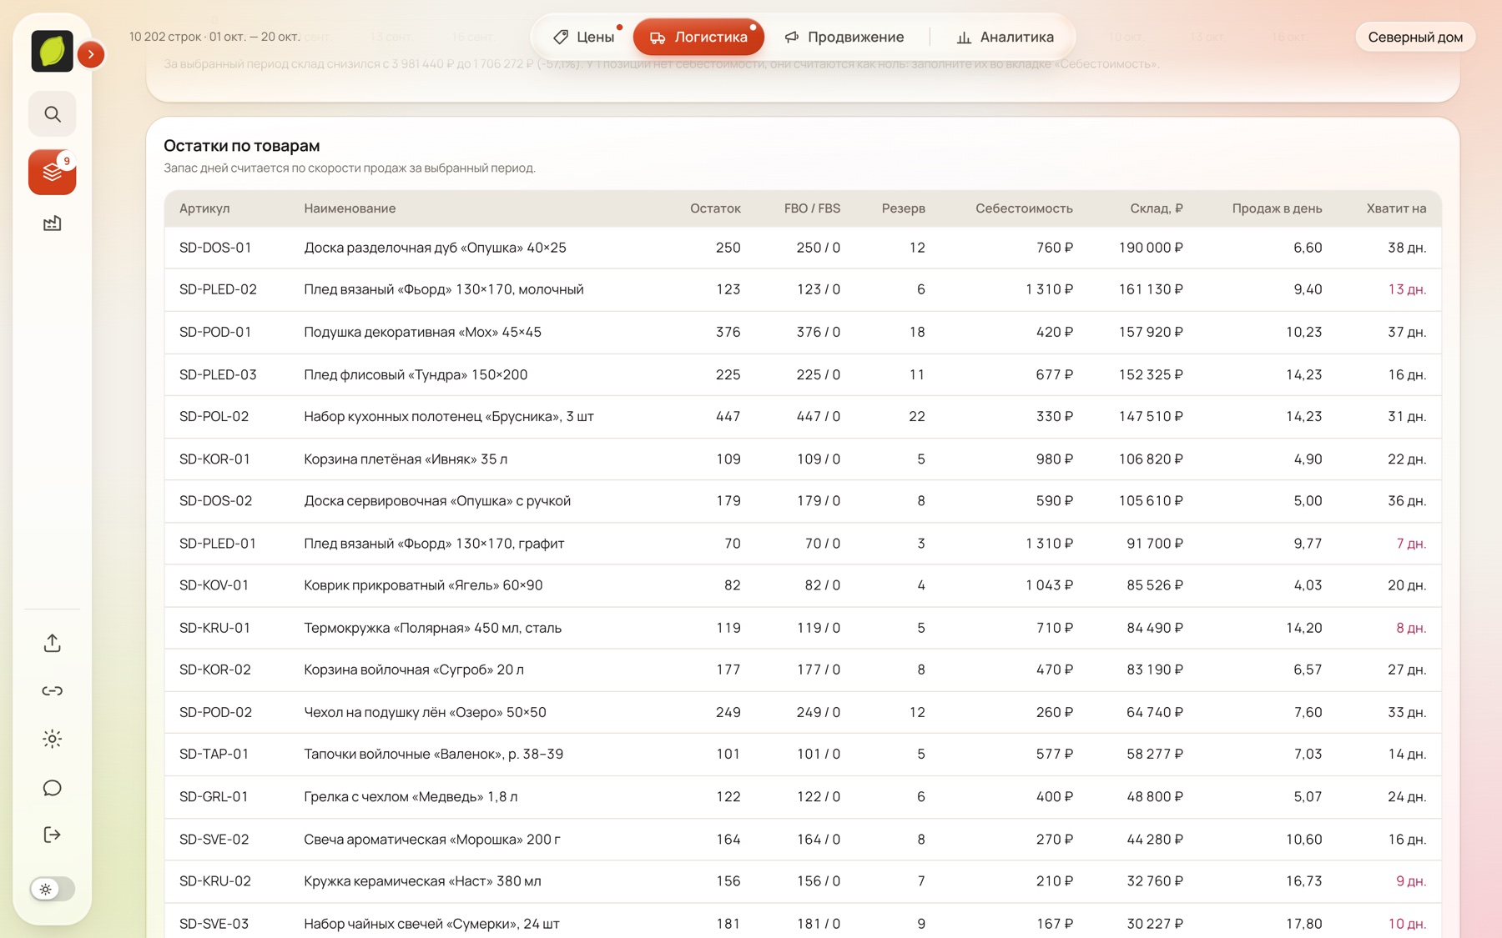
Task: Open the Продвижение tab
Action: tap(844, 37)
